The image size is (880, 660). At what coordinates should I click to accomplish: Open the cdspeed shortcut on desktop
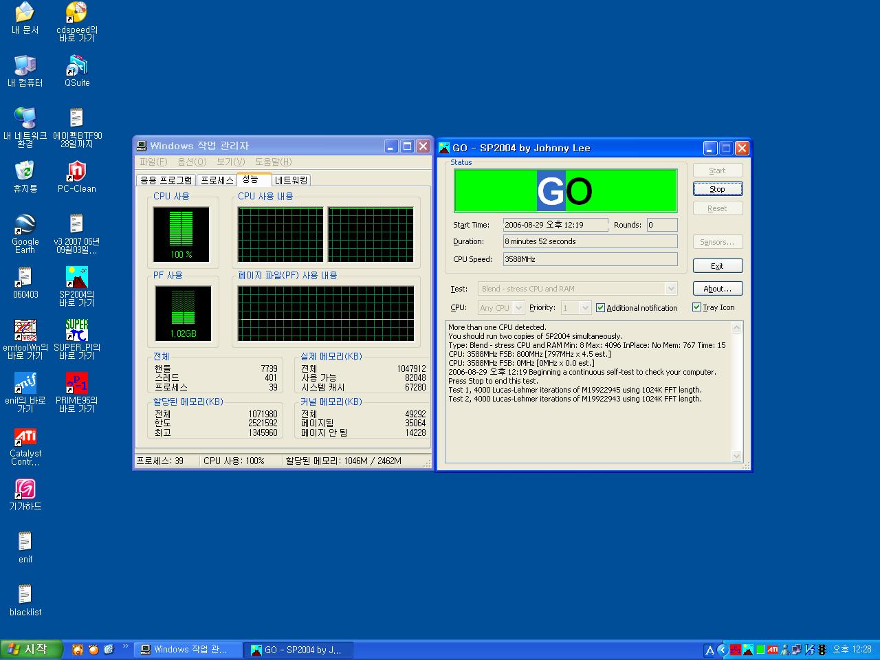76,22
